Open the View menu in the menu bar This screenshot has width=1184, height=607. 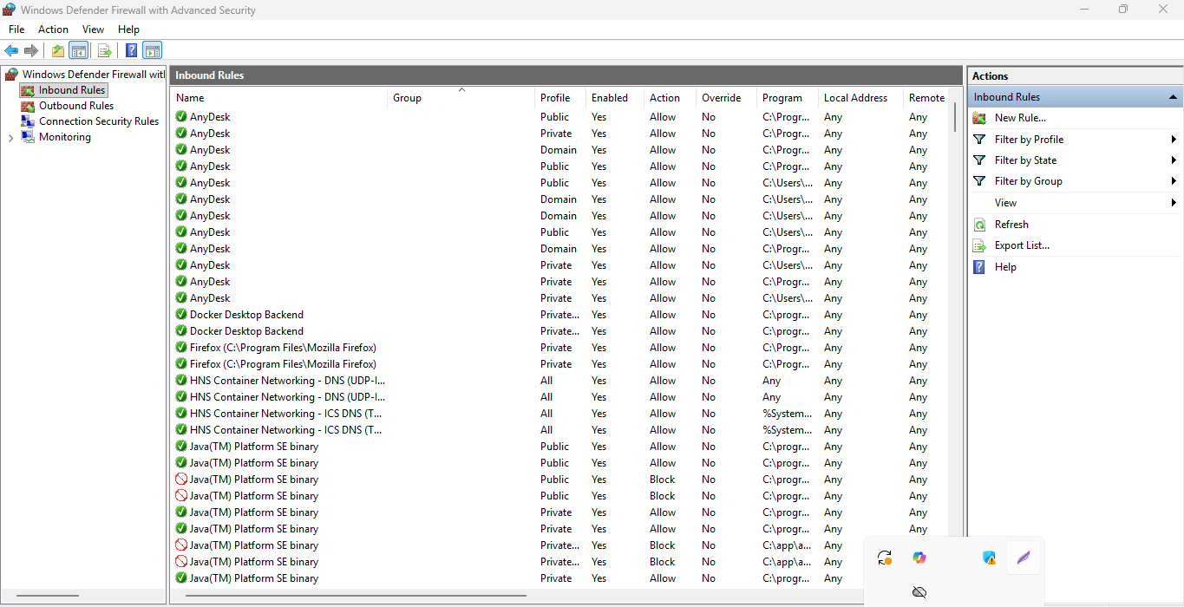(x=93, y=29)
